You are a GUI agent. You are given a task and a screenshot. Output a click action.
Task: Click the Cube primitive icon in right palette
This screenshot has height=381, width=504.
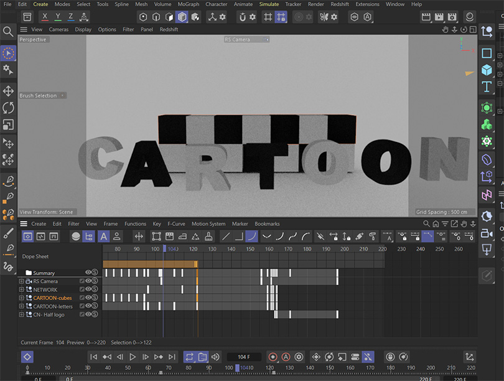pos(487,70)
